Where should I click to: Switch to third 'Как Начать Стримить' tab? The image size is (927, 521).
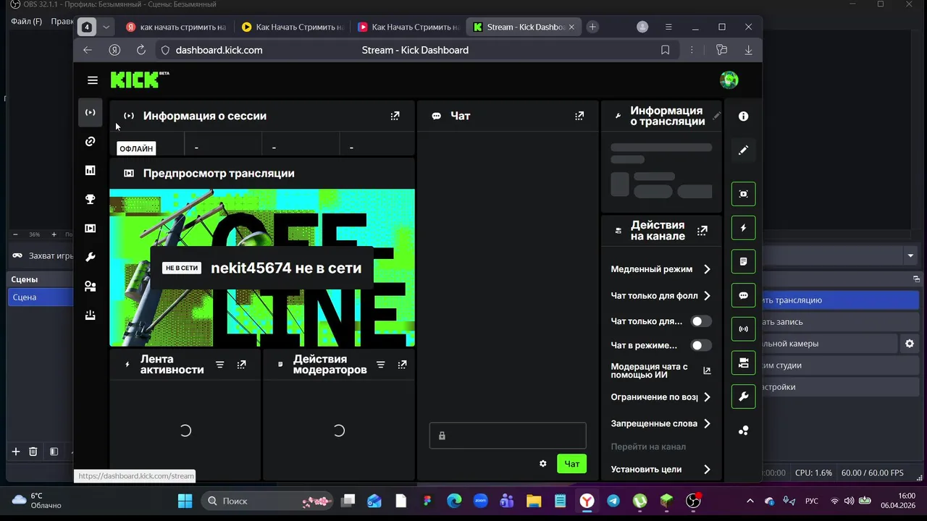tap(408, 27)
